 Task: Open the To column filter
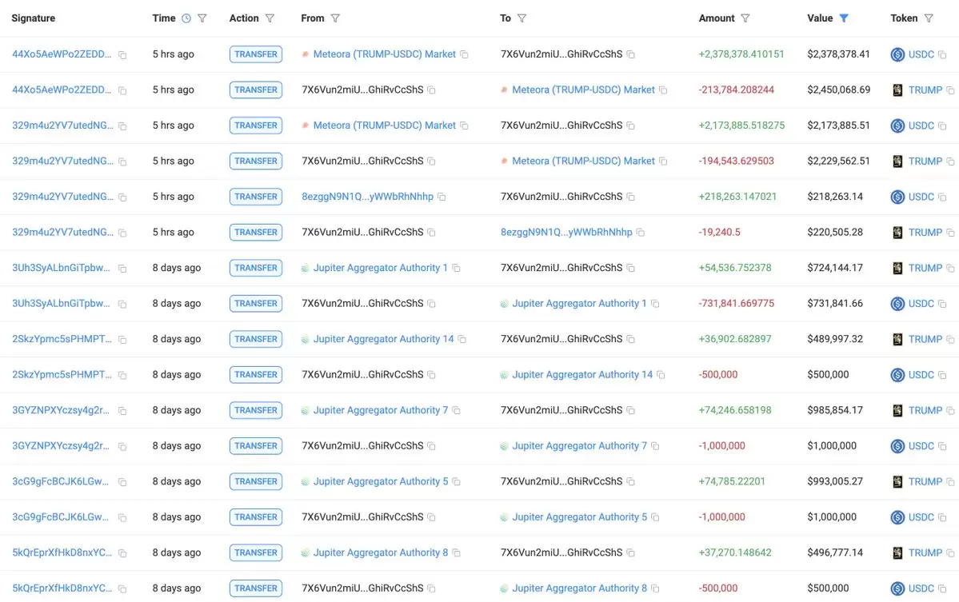pyautogui.click(x=521, y=18)
